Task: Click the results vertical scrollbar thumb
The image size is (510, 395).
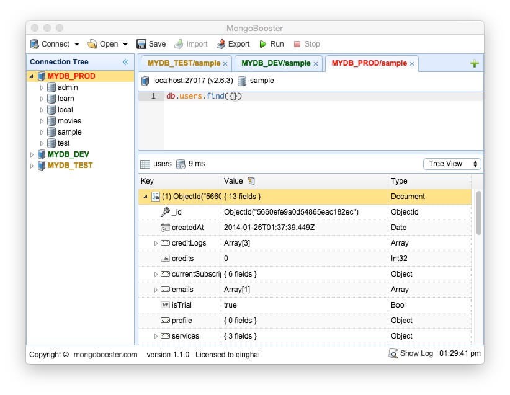Action: pos(479,213)
